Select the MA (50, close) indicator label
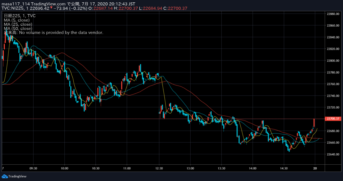The image size is (343, 181). pyautogui.click(x=18, y=28)
